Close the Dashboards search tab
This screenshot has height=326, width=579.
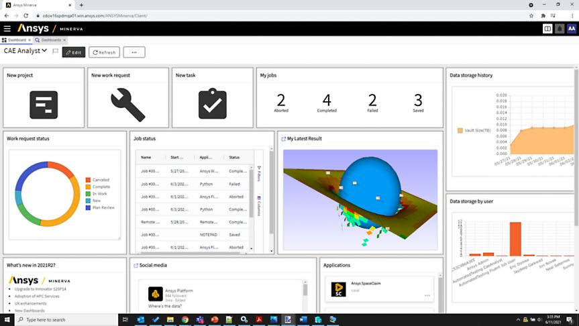click(64, 40)
